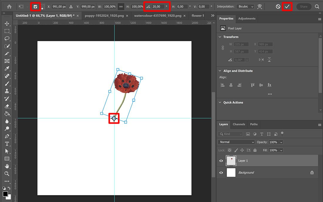Open the Layers panel menu
This screenshot has width=323, height=202.
pos(319,124)
